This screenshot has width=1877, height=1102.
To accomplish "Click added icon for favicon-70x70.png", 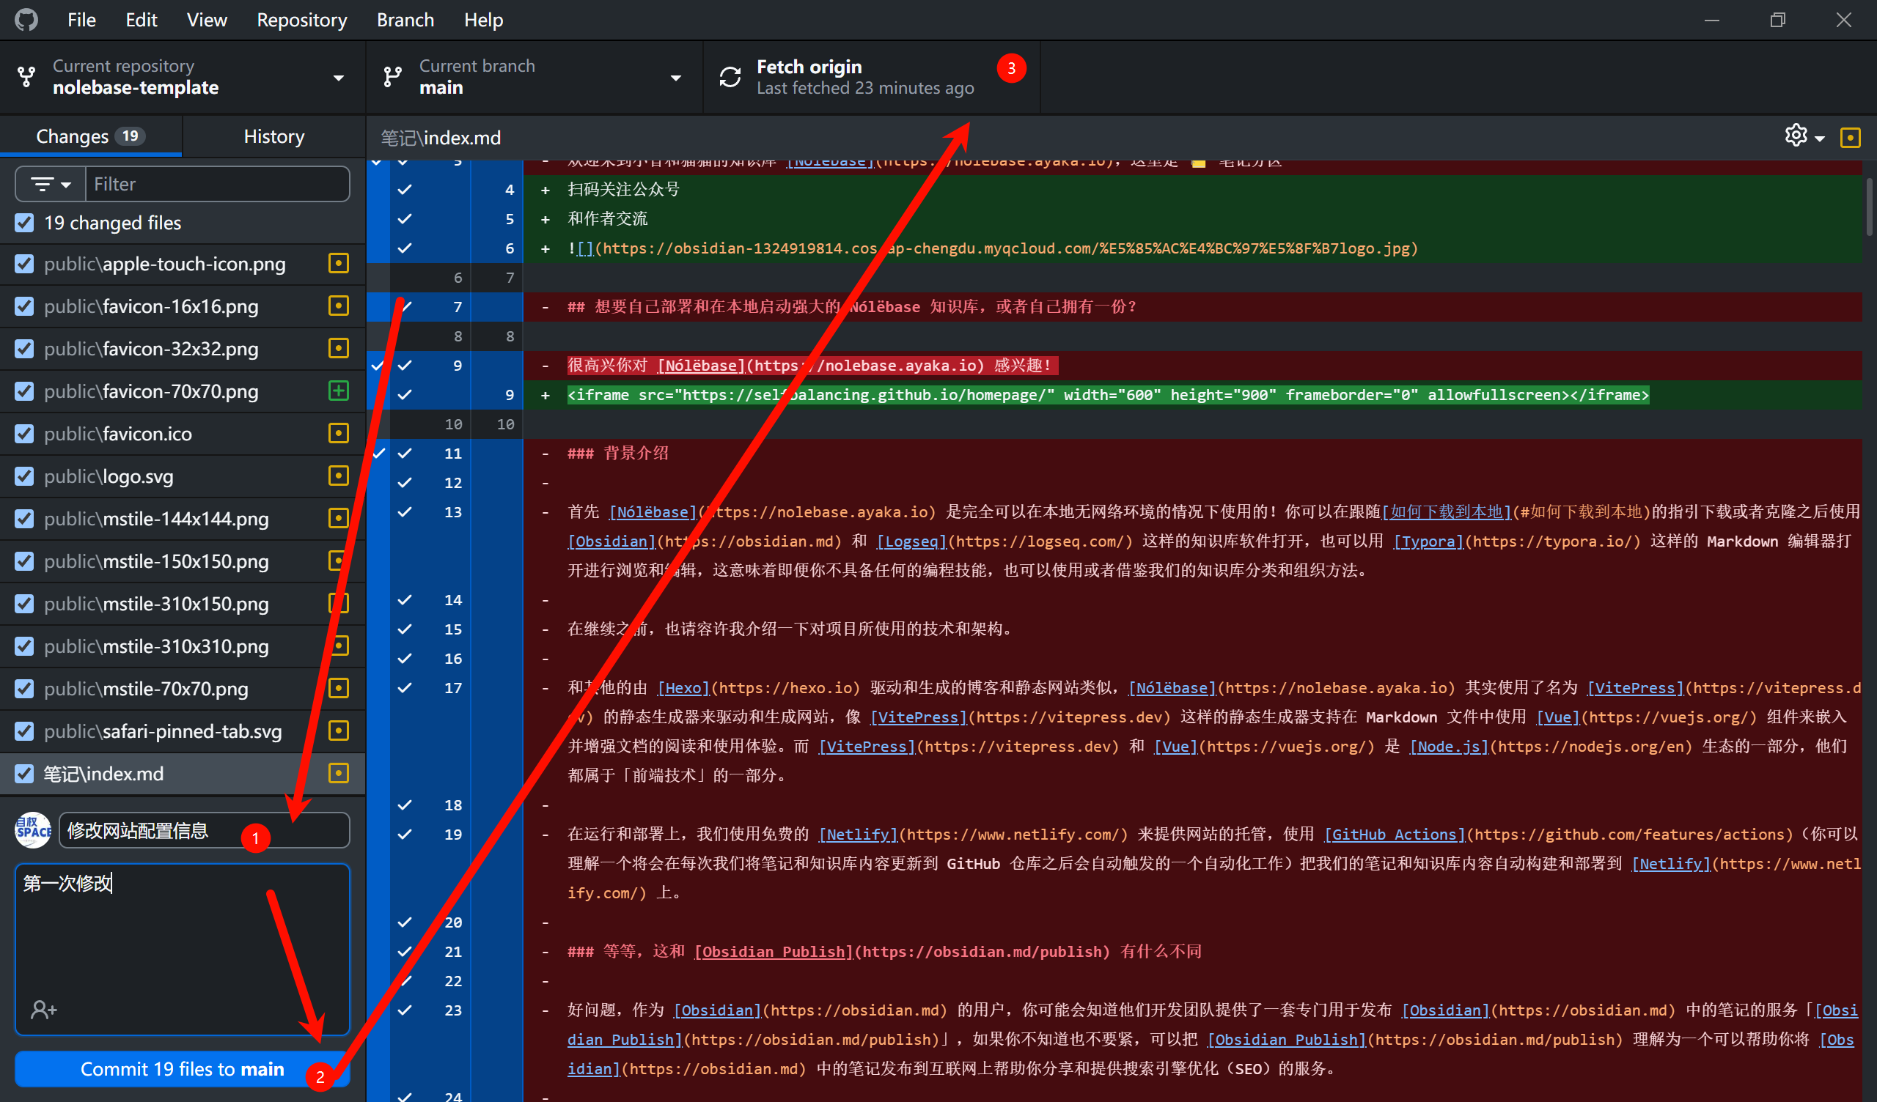I will (x=338, y=391).
